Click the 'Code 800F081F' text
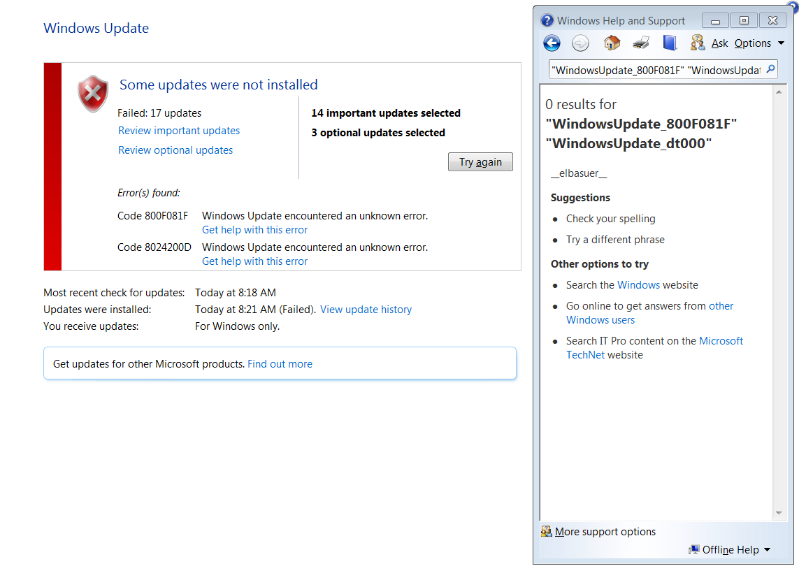The image size is (799, 587). [x=152, y=216]
